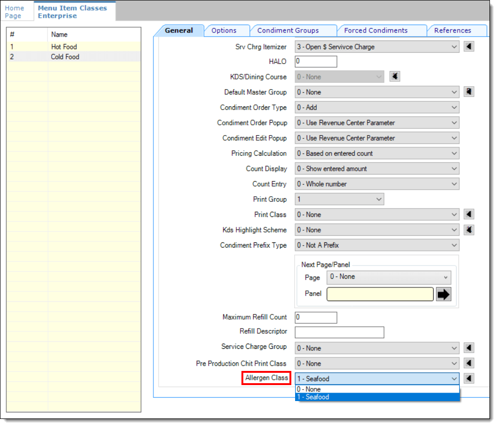Image resolution: width=497 pixels, height=426 pixels.
Task: Click the right-arrow button next to Panel
Action: [x=443, y=294]
